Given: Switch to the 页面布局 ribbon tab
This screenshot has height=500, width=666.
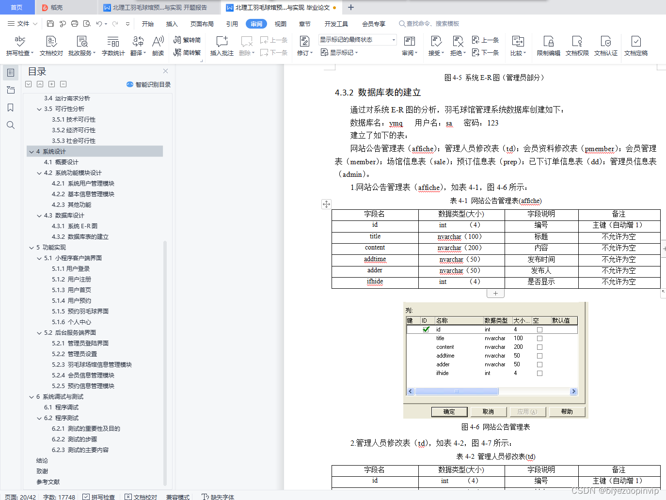Looking at the screenshot, I should 202,24.
